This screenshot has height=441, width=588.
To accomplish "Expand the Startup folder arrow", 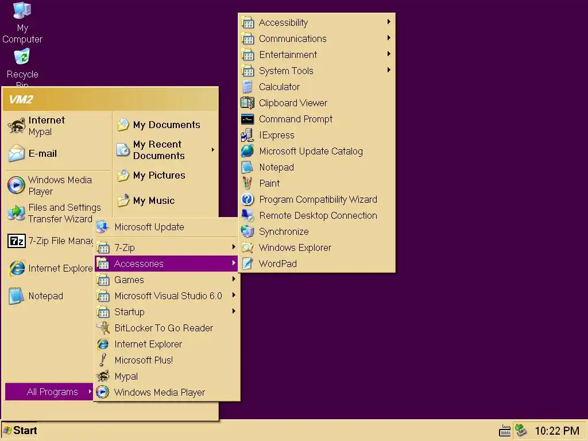I will pos(234,311).
